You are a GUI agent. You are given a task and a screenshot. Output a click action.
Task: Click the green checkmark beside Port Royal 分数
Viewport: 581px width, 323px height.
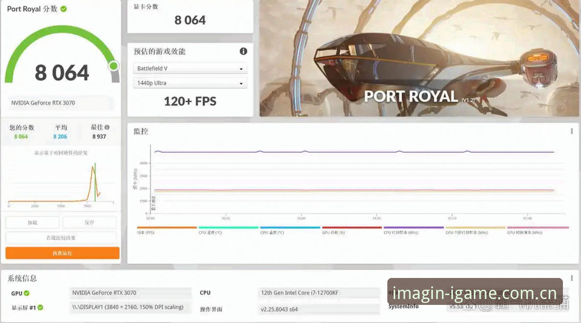click(x=64, y=8)
